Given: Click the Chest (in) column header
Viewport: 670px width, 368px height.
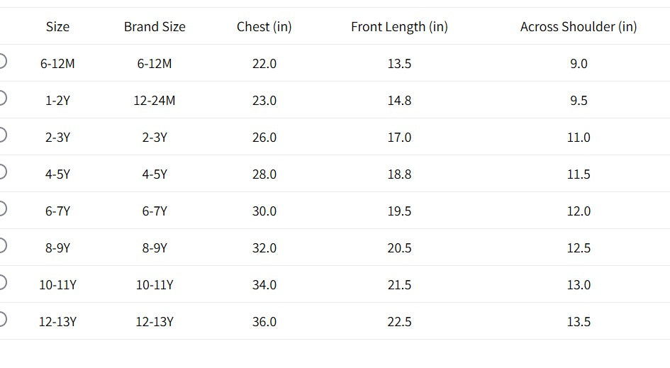Looking at the screenshot, I should 264,27.
